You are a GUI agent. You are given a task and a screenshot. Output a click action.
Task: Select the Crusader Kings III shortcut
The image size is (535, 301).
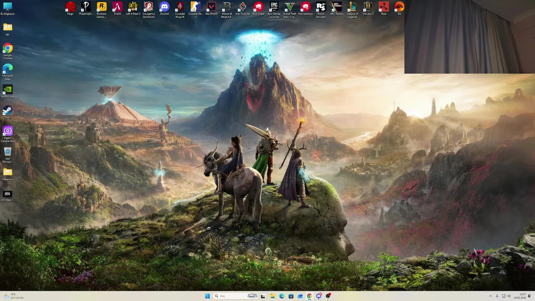click(180, 10)
